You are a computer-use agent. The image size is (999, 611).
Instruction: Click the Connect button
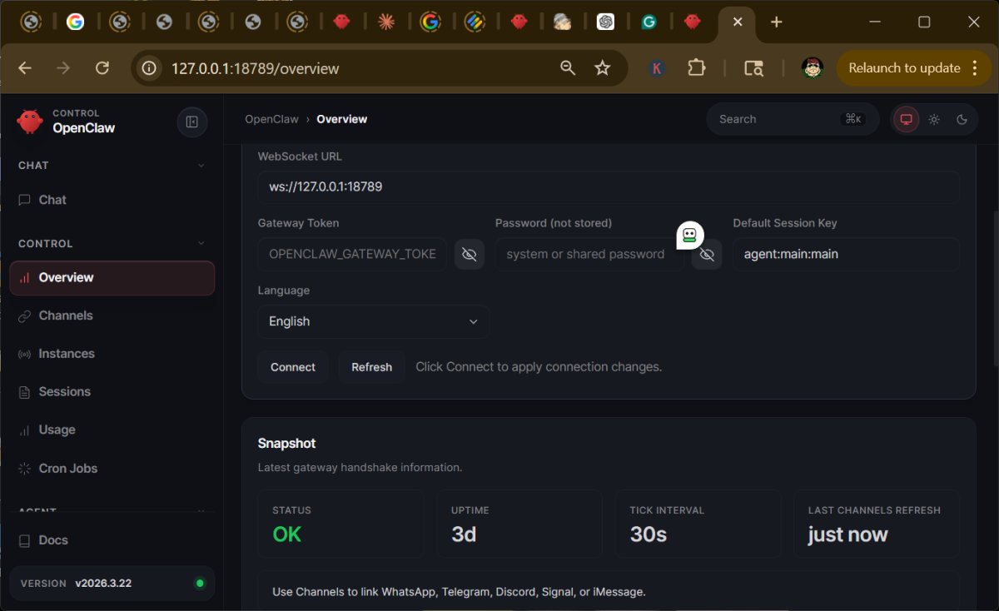[x=293, y=367]
